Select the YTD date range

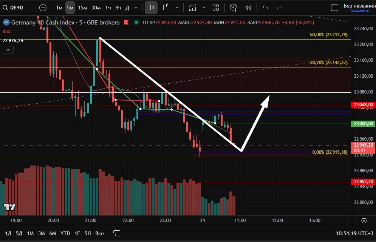point(65,233)
